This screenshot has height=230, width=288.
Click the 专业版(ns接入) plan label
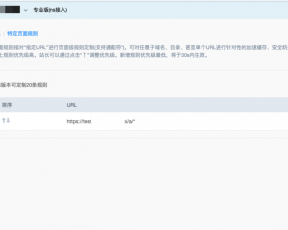pyautogui.click(x=50, y=10)
